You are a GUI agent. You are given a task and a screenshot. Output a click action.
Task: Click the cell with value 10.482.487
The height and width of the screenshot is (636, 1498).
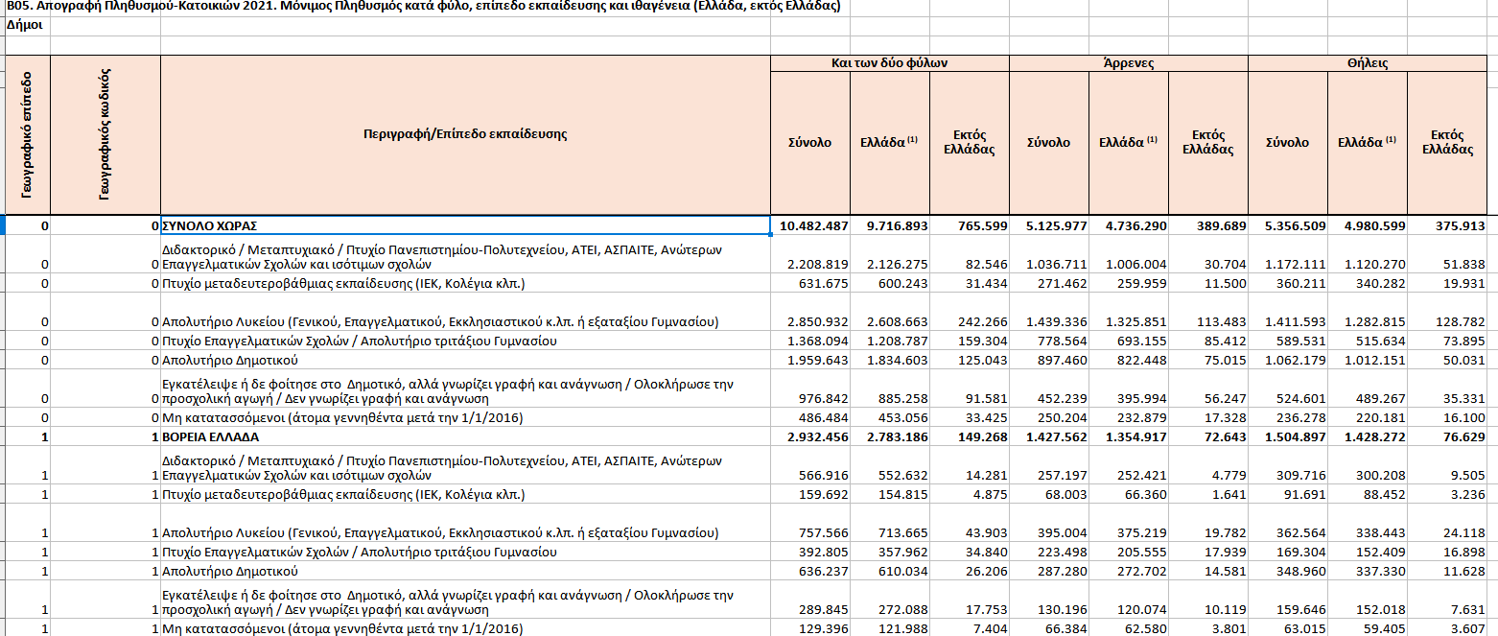point(810,225)
